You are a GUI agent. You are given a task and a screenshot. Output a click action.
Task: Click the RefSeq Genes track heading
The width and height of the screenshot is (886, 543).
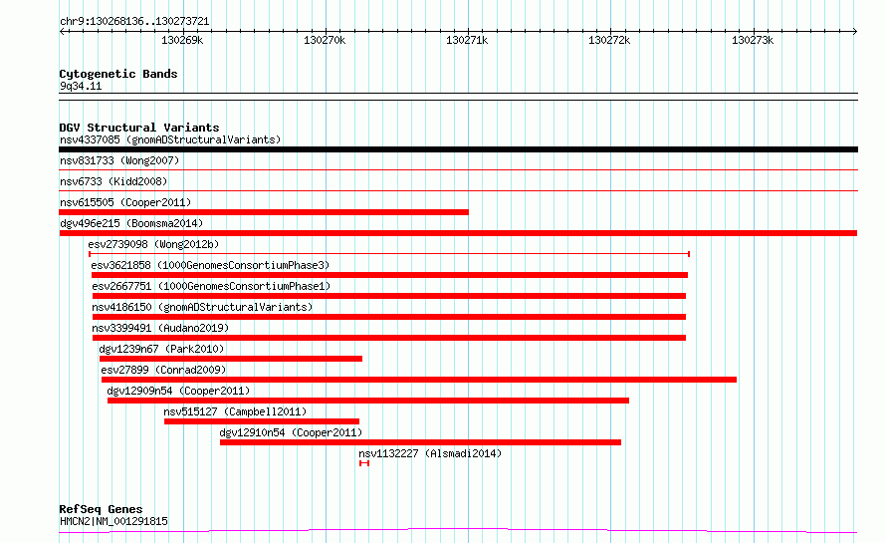(101, 509)
